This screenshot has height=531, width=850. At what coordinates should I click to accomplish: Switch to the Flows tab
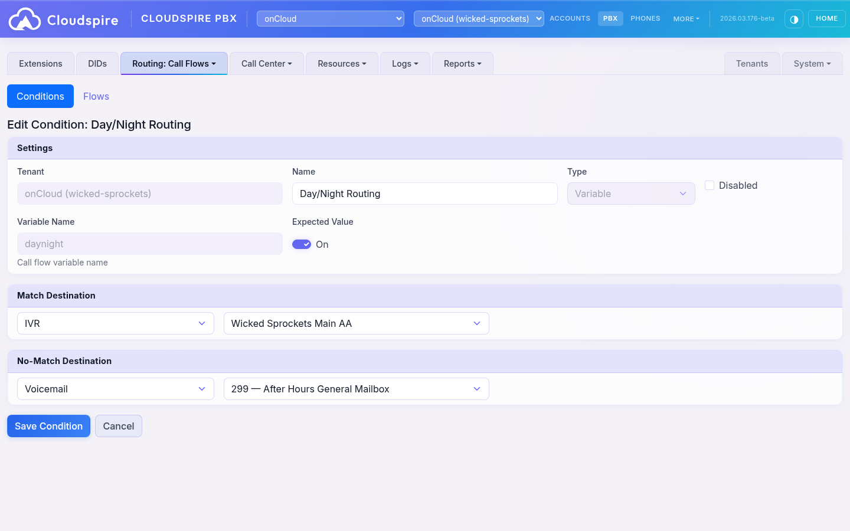pyautogui.click(x=96, y=96)
